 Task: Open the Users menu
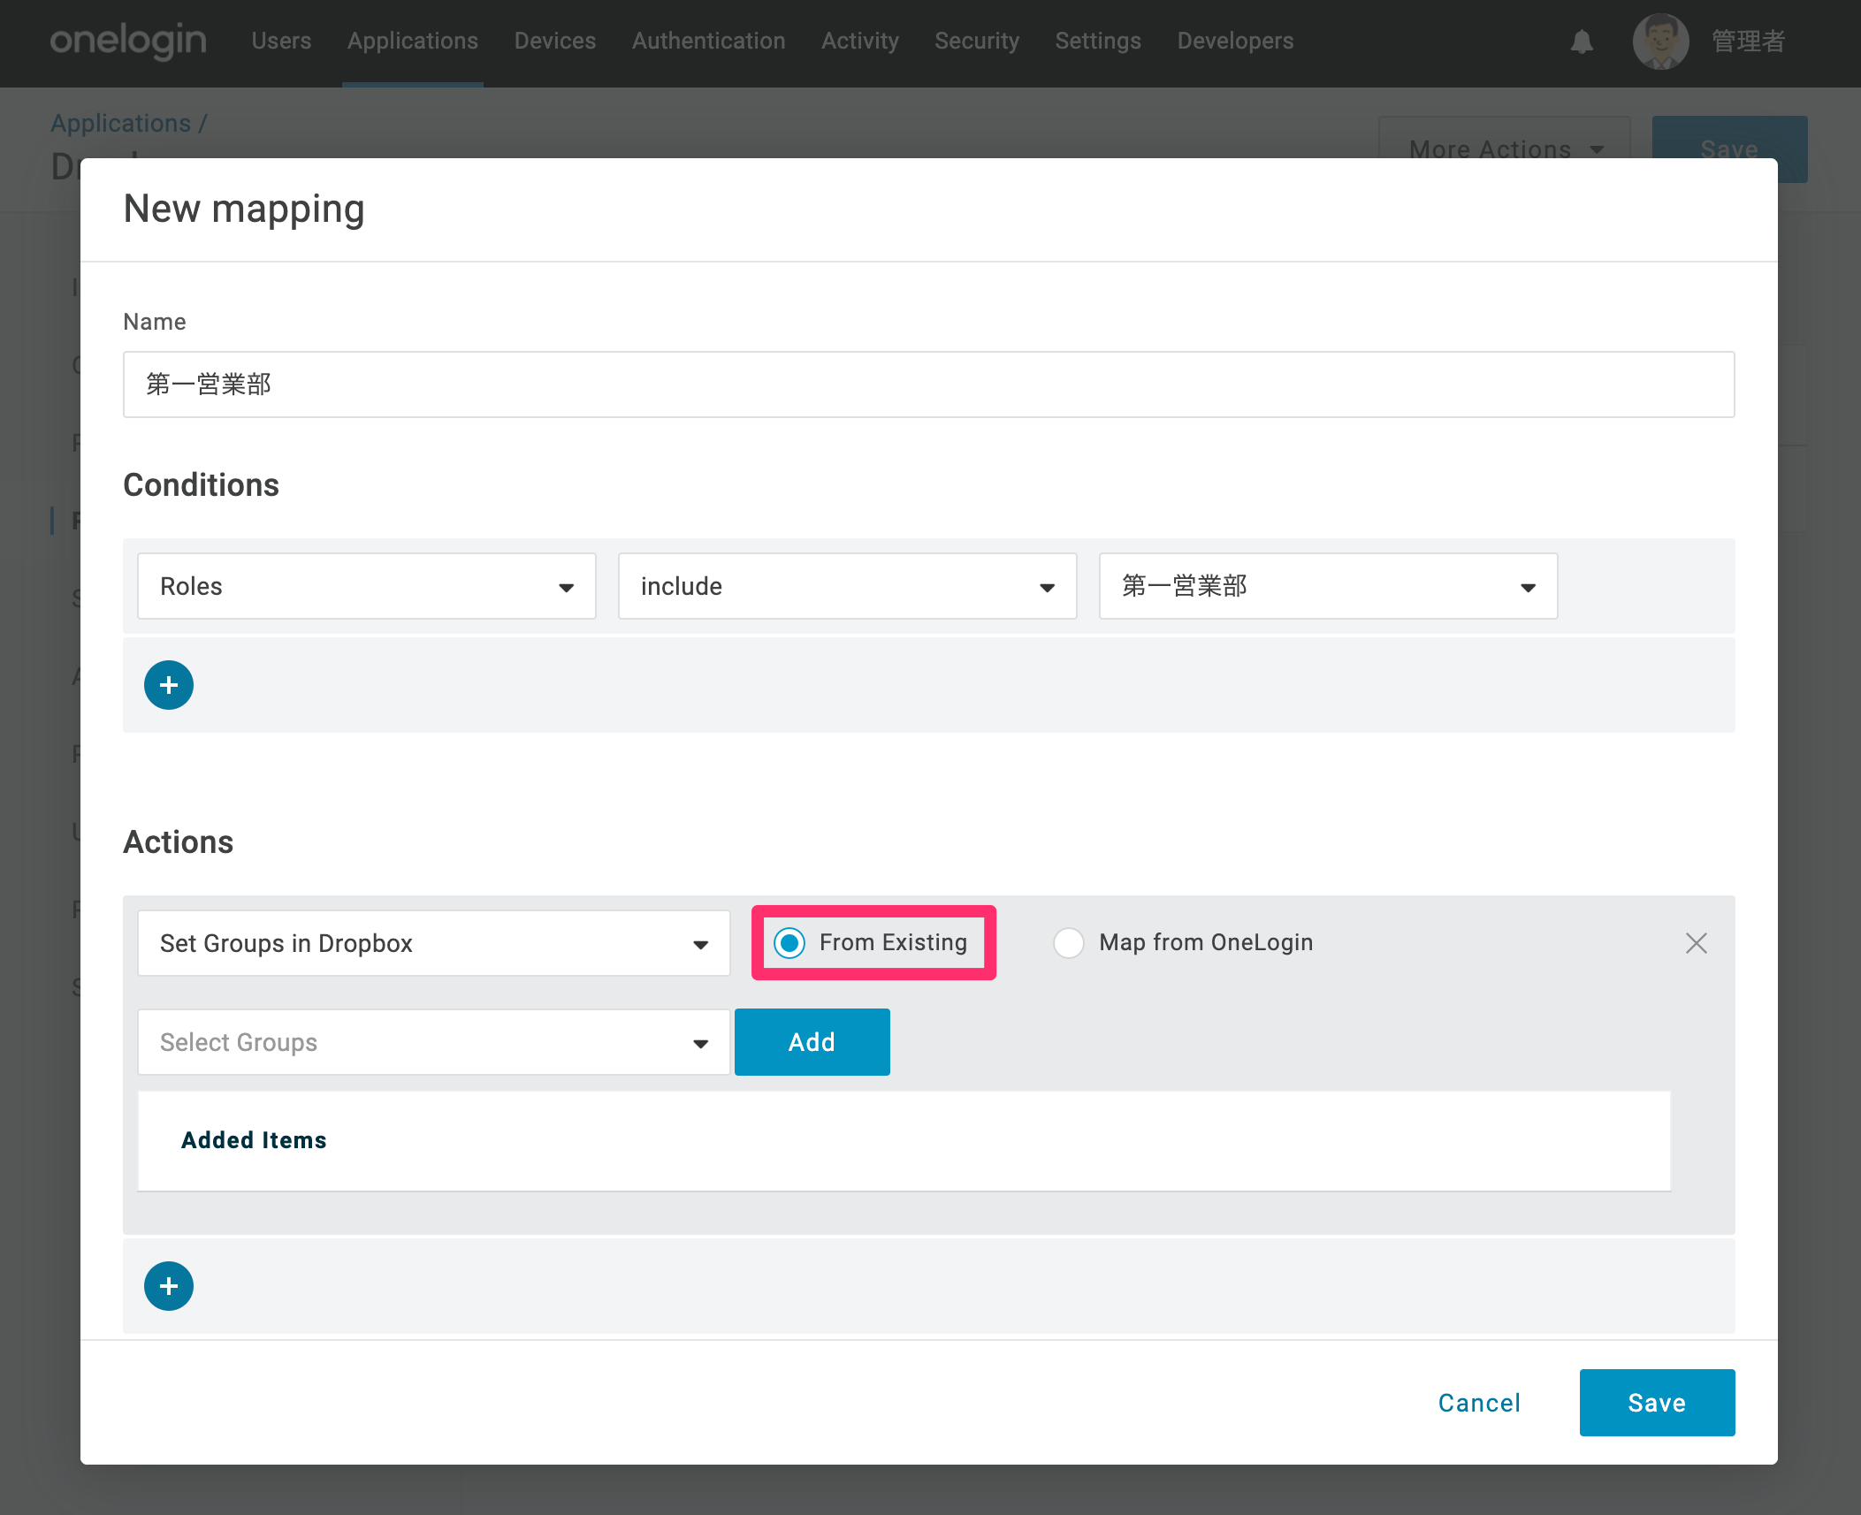click(x=281, y=41)
